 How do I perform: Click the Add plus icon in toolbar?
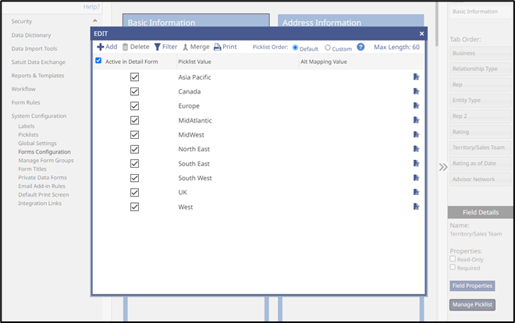coord(101,47)
